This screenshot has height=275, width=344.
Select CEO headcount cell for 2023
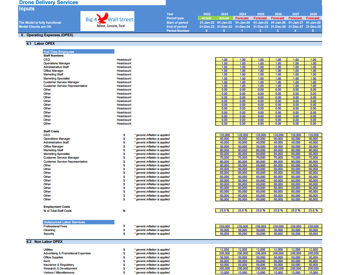pos(224,60)
